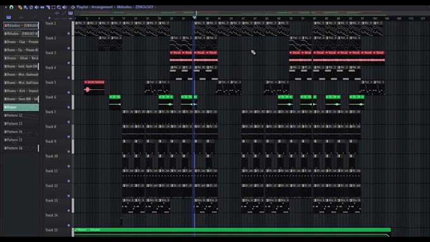Select the first Track 1 melody pattern clip

pyautogui.click(x=80, y=28)
